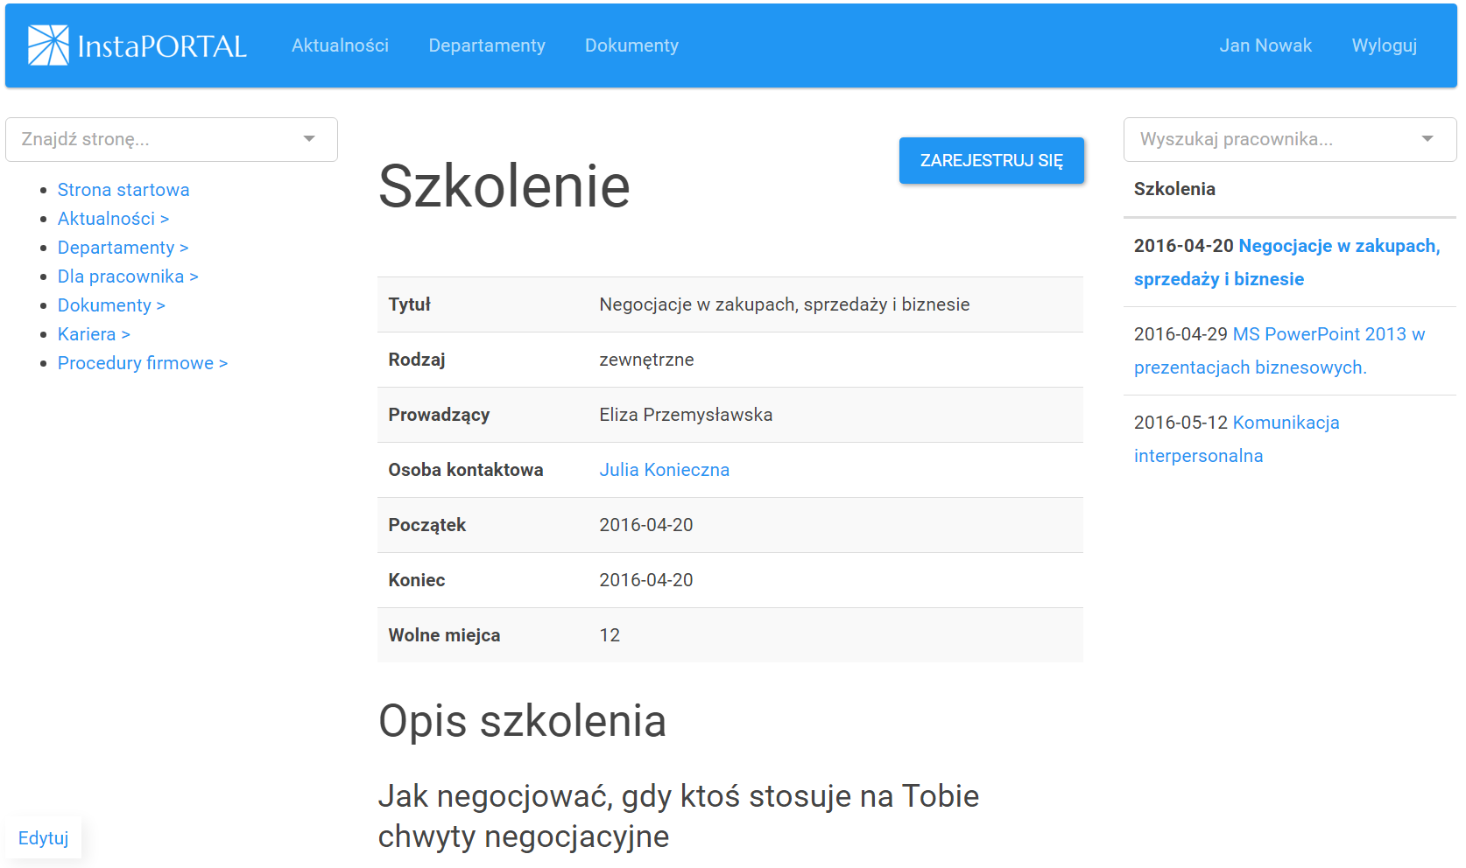Open Jan Nowak user profile
Image resolution: width=1466 pixels, height=868 pixels.
1265,45
